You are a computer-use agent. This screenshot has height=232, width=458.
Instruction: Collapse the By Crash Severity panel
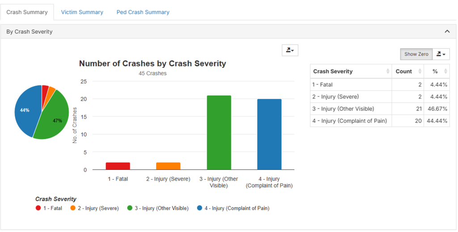447,32
